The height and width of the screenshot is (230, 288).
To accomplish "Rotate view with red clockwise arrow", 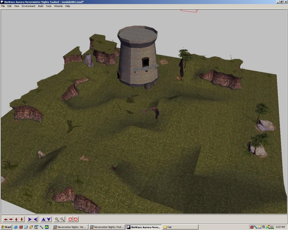I will 70,219.
